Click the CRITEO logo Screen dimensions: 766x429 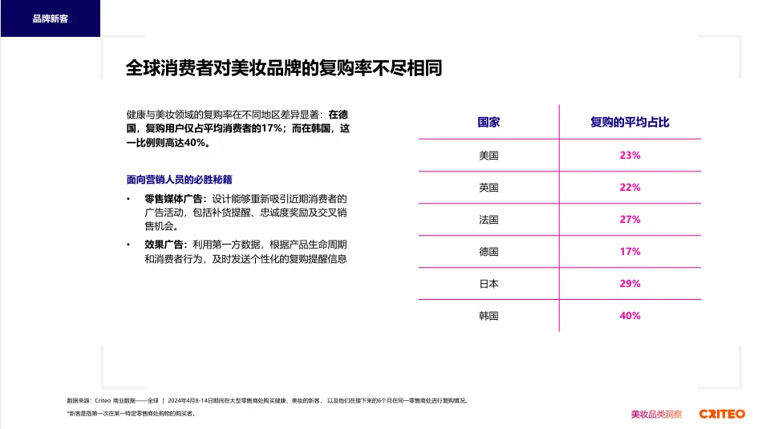722,414
